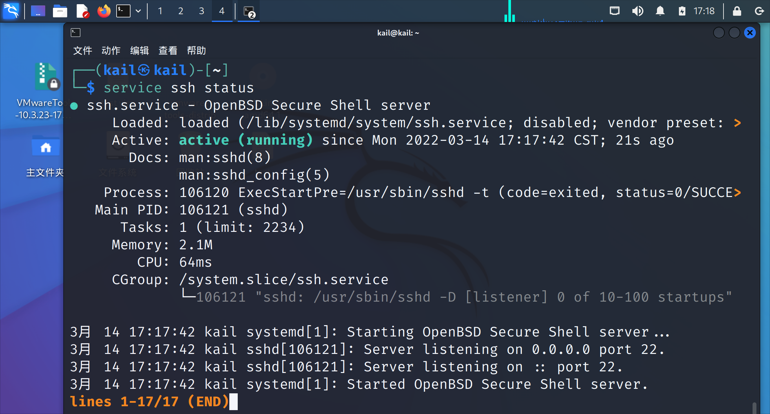Switch to workspace 4
This screenshot has height=414, width=770.
(x=222, y=11)
